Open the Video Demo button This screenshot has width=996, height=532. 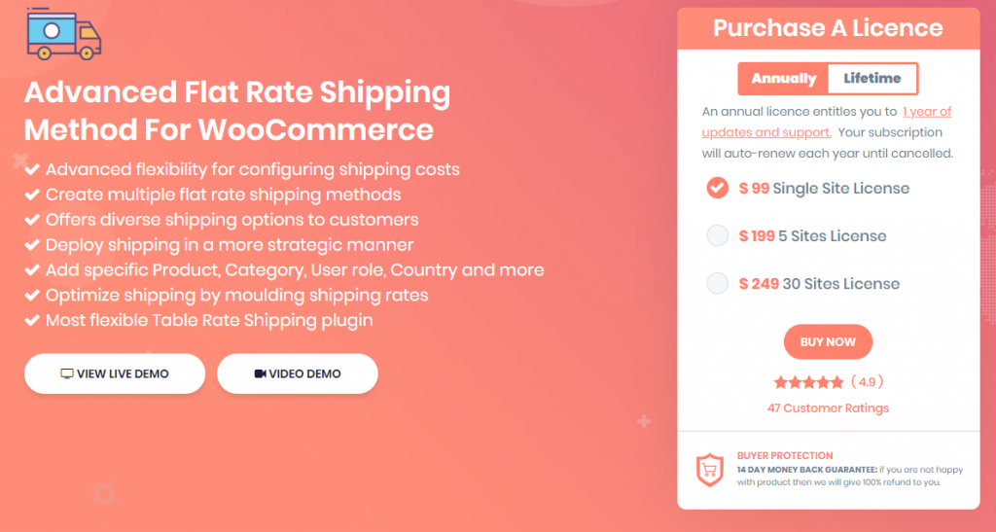tap(298, 373)
